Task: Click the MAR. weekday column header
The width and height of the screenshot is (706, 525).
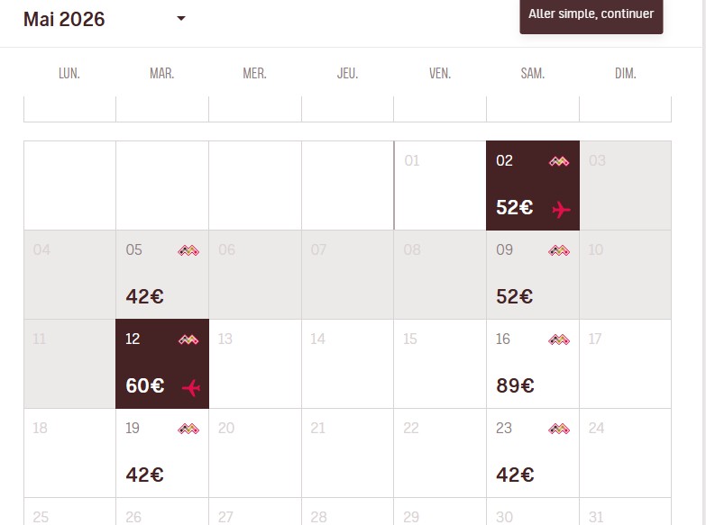Action: coord(162,74)
